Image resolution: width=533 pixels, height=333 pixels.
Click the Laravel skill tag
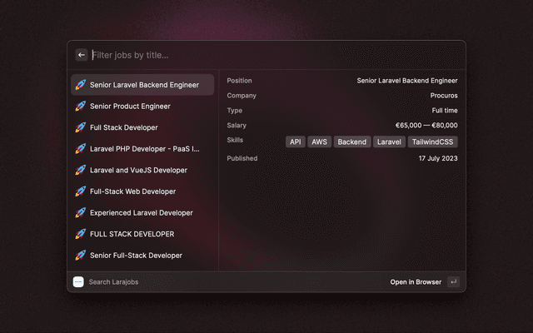click(389, 142)
